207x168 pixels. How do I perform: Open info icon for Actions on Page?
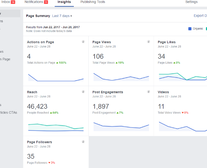83,42
